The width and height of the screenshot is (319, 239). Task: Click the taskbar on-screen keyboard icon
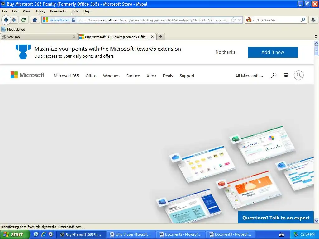click(282, 235)
